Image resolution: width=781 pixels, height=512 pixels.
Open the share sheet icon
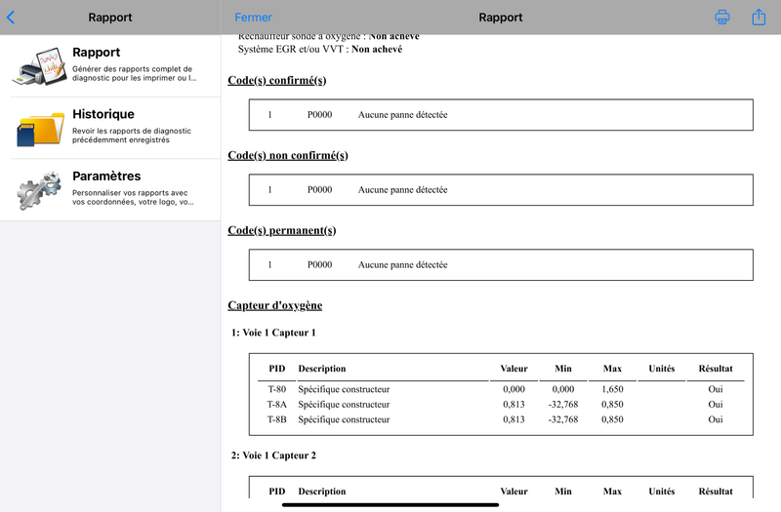759,17
